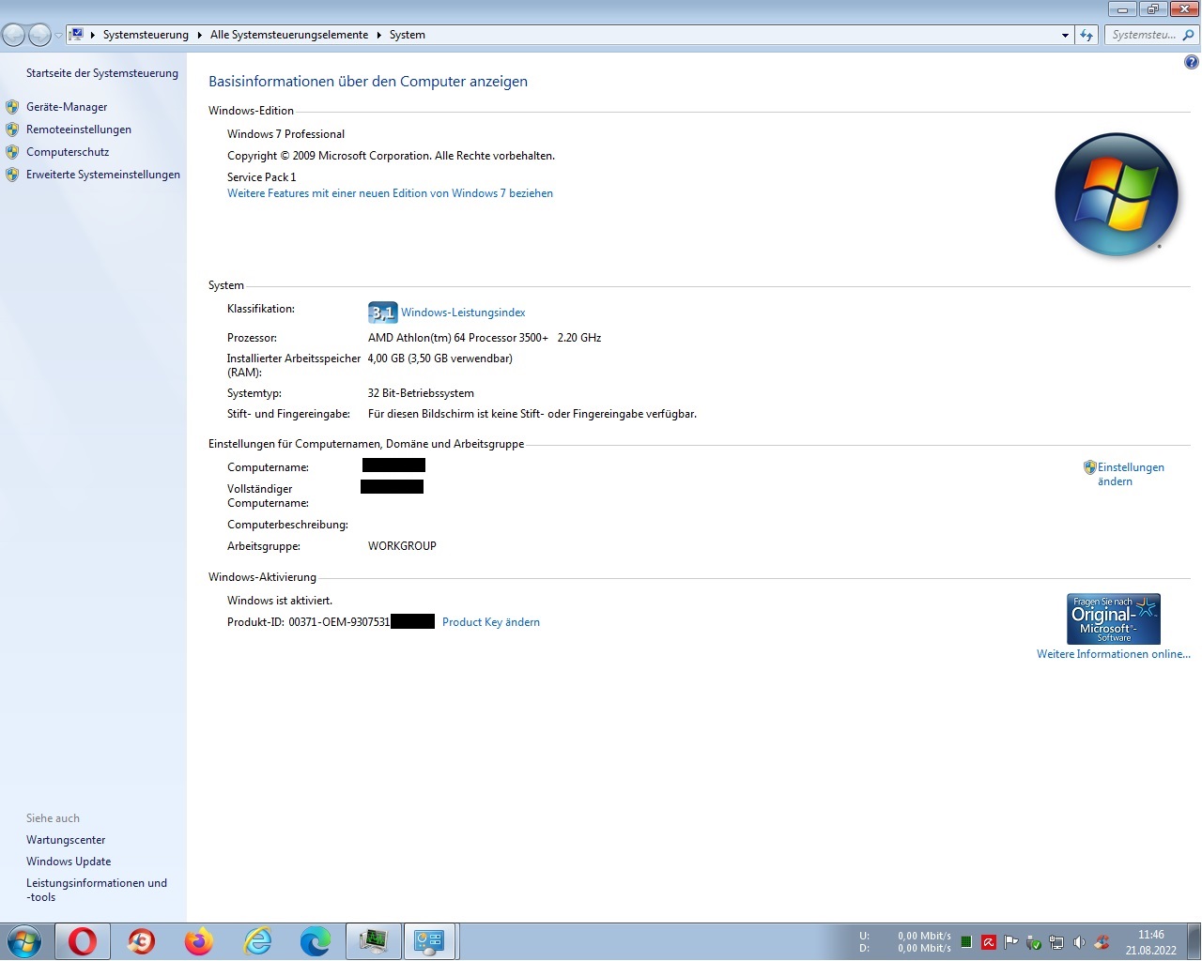Click the '32 Bit-Betriebssystem' value

point(421,393)
